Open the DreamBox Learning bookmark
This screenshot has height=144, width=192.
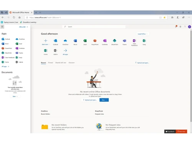[x=28, y=22]
